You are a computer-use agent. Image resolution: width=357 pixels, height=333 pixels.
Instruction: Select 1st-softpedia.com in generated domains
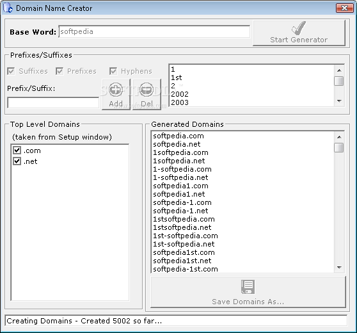click(x=243, y=236)
